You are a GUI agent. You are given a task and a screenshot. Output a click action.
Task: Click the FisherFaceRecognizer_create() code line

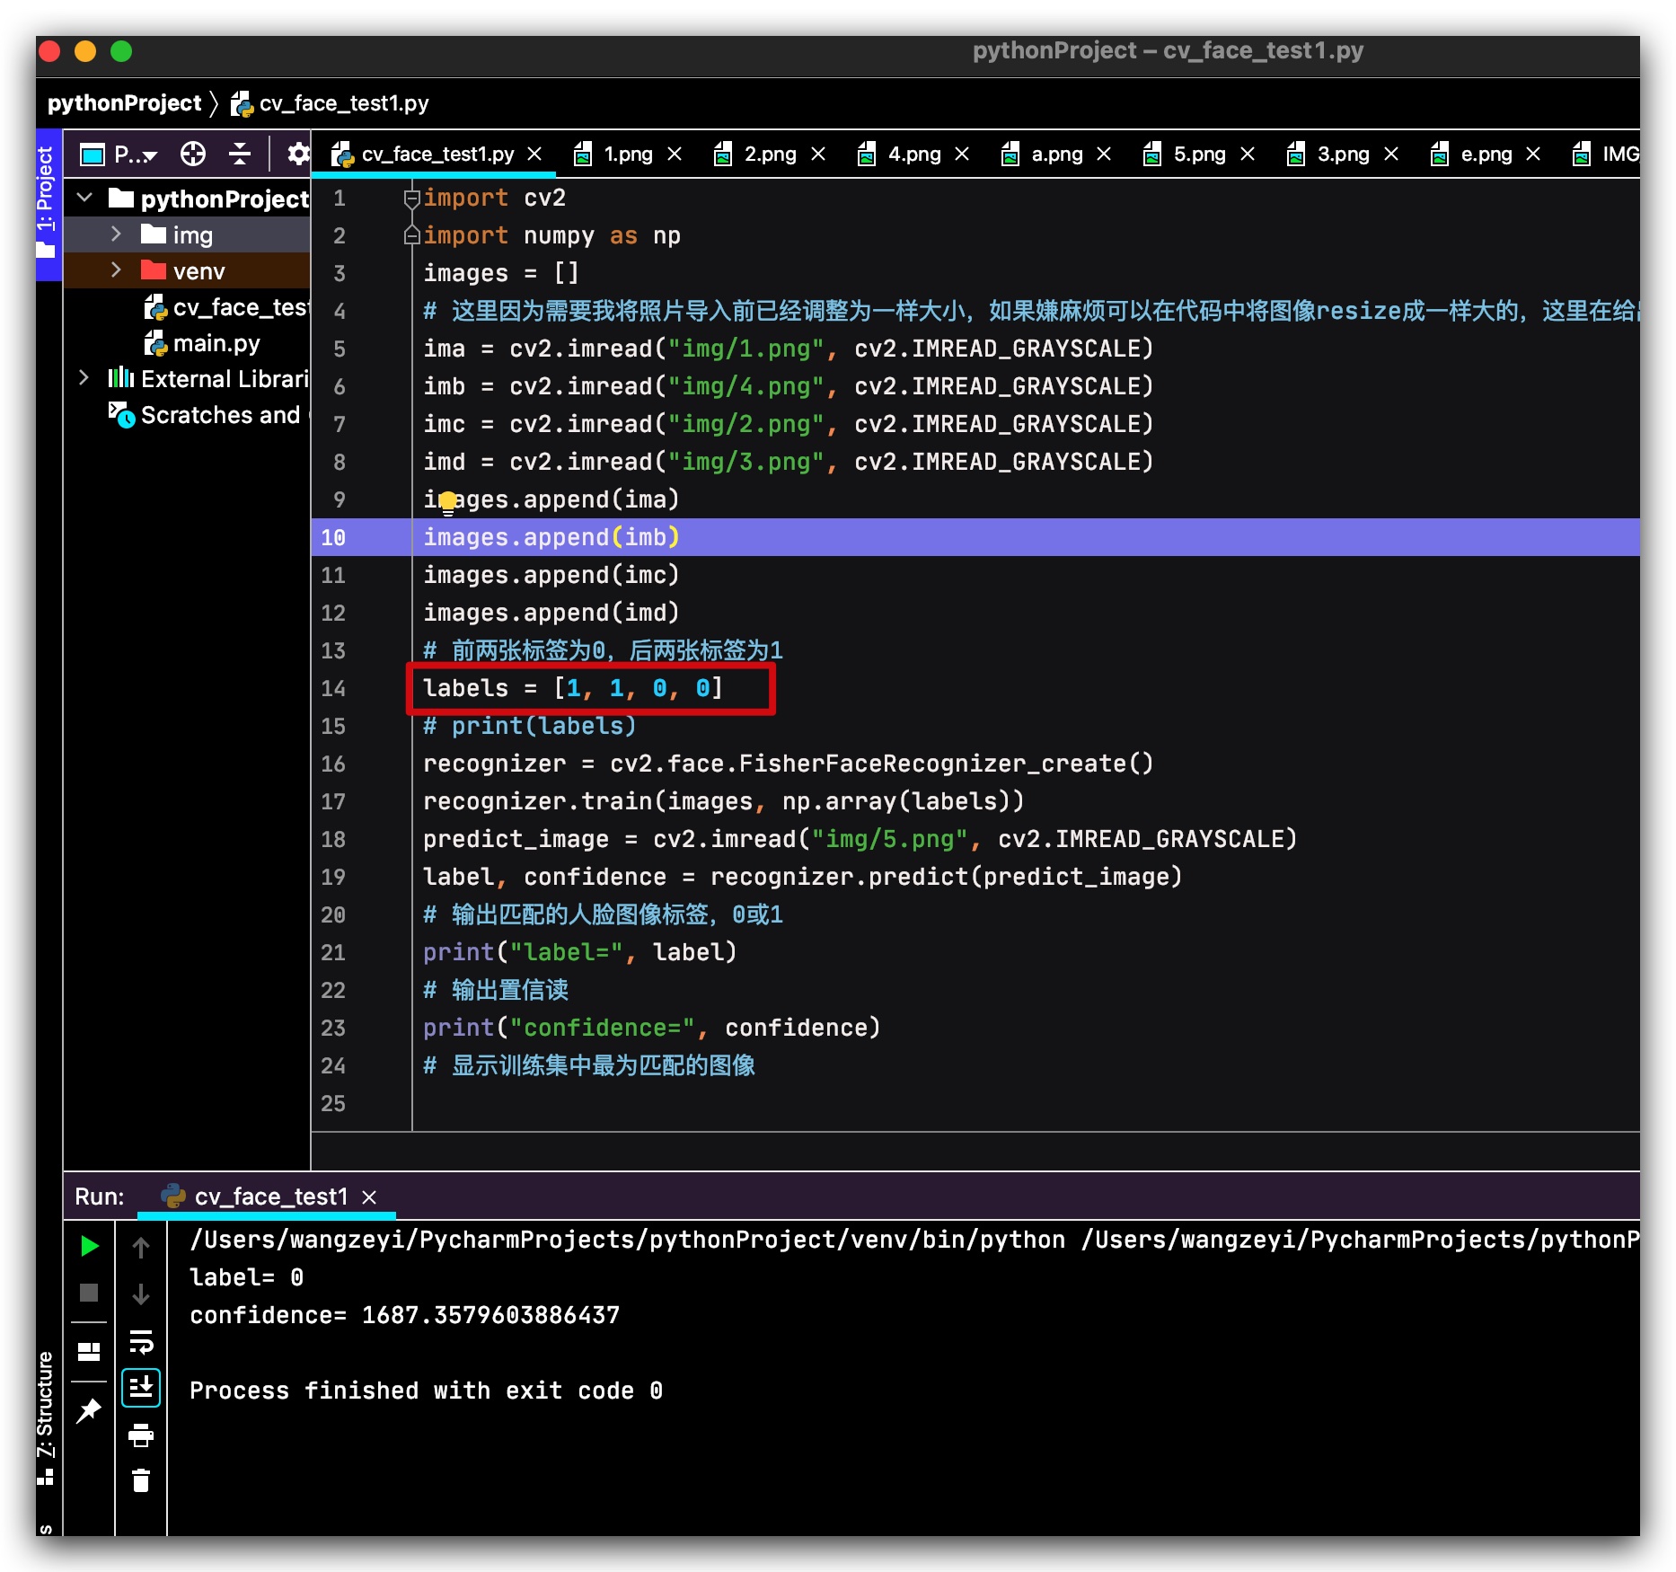pyautogui.click(x=788, y=764)
